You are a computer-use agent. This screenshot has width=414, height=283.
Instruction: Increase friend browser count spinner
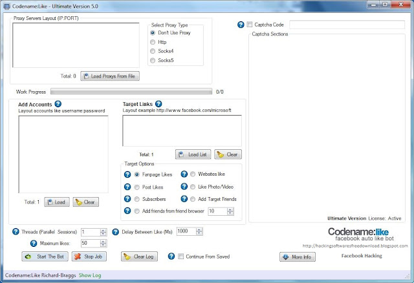point(230,209)
